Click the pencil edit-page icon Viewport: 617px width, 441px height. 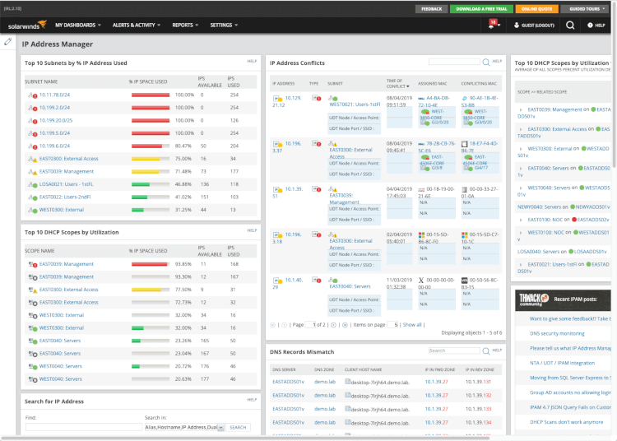(8, 41)
